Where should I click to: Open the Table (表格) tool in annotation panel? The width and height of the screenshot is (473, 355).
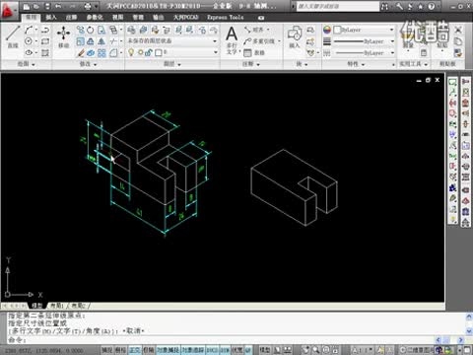(x=254, y=52)
